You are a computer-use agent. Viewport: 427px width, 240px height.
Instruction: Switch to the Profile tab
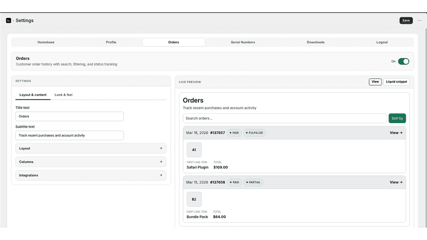point(111,42)
